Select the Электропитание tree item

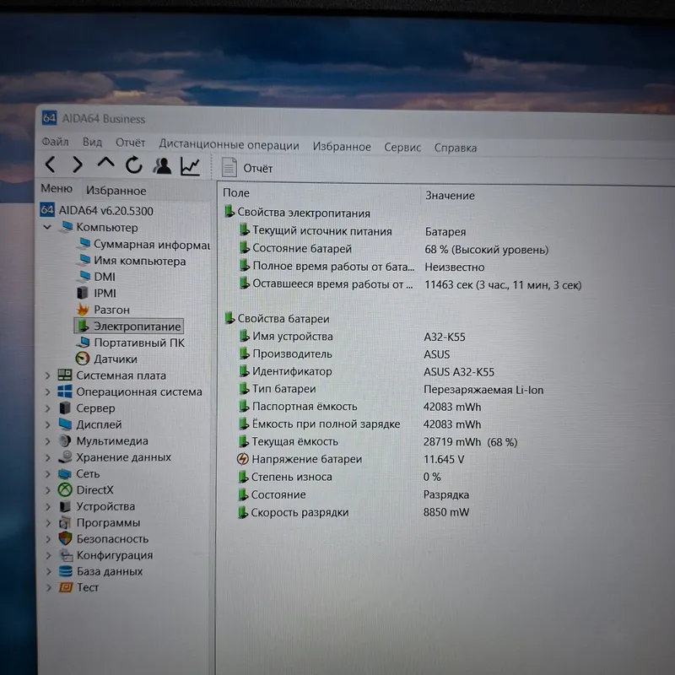tap(129, 326)
